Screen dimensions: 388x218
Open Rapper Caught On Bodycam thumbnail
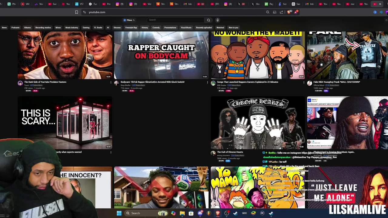pos(161,55)
